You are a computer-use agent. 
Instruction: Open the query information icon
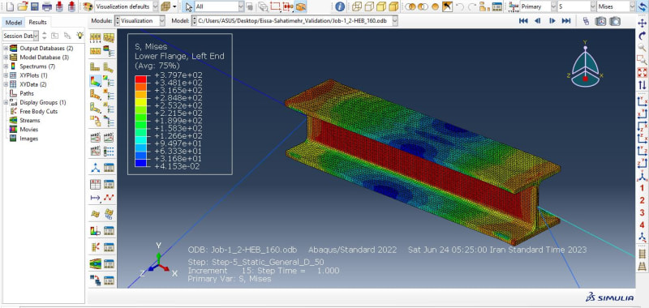[x=340, y=6]
